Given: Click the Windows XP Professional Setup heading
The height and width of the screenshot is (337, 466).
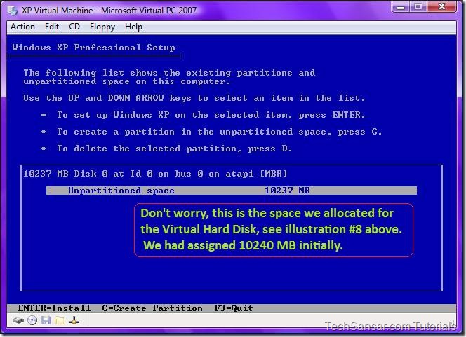Looking at the screenshot, I should pos(93,48).
